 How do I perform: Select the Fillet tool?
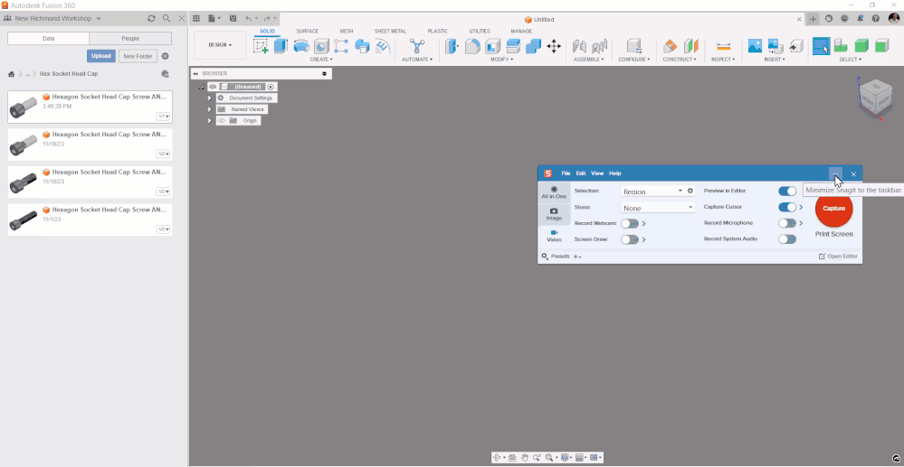472,46
